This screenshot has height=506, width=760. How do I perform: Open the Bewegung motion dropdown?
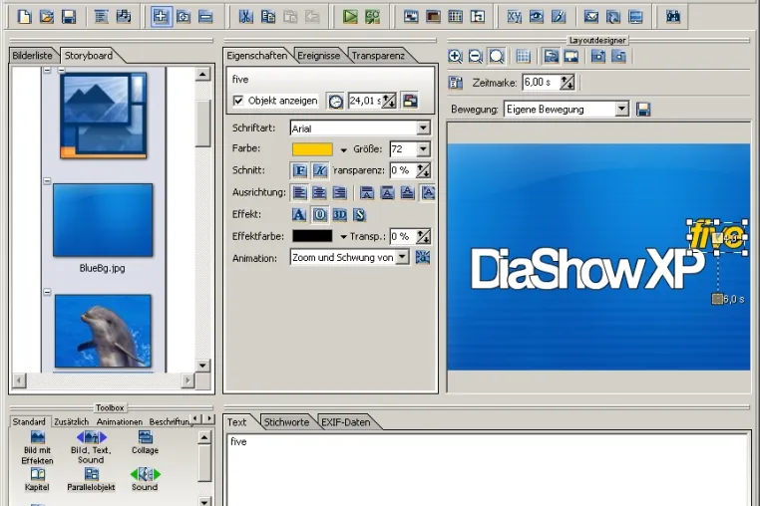point(621,109)
